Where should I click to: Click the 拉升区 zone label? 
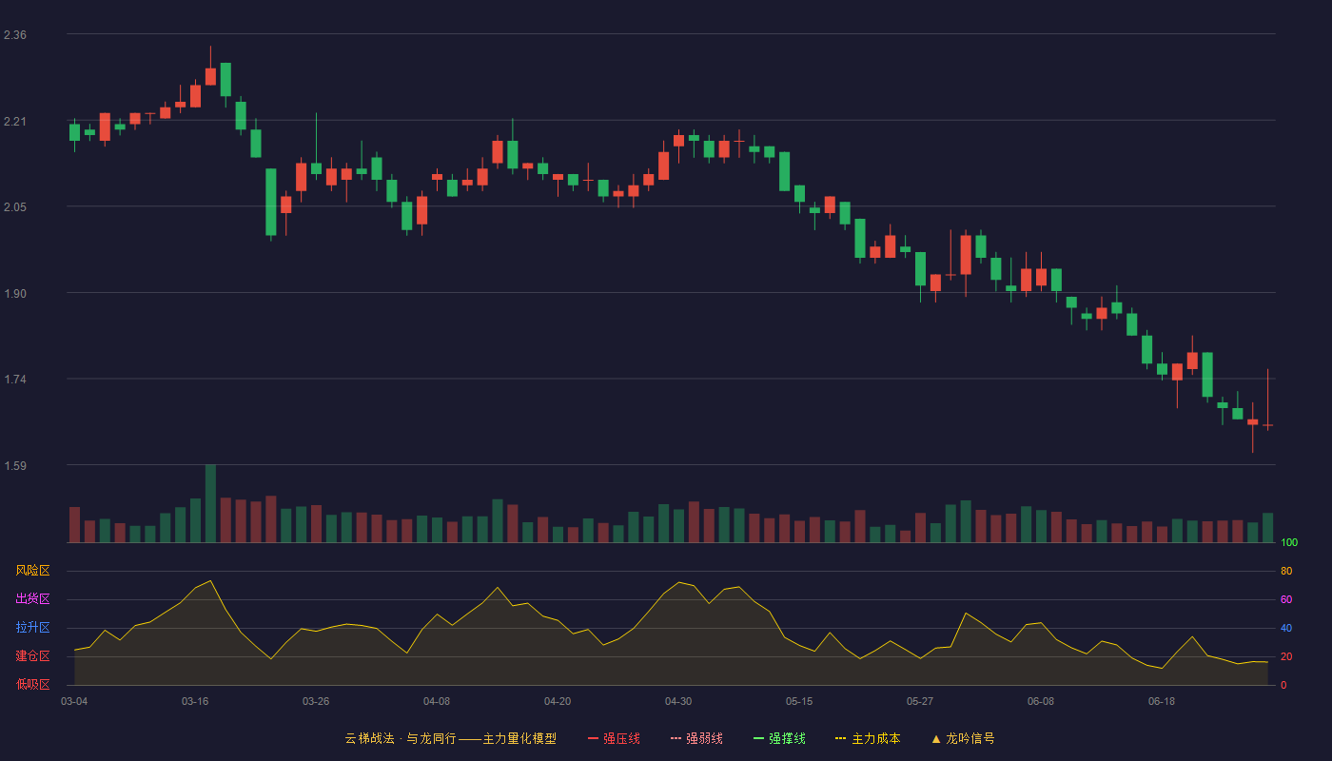(x=33, y=628)
